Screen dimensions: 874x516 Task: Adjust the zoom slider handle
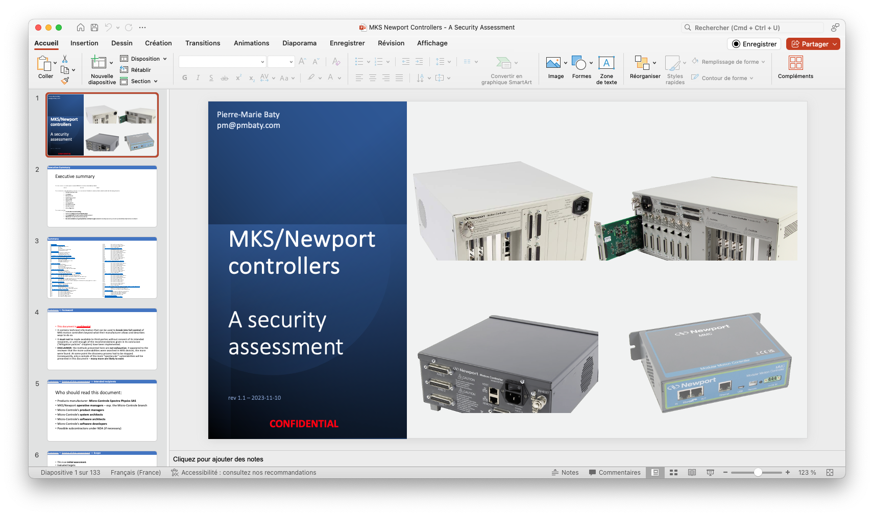pos(758,473)
